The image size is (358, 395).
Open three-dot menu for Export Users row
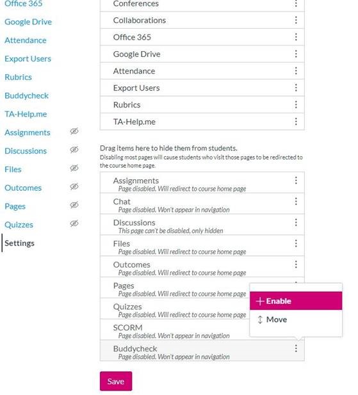[296, 88]
